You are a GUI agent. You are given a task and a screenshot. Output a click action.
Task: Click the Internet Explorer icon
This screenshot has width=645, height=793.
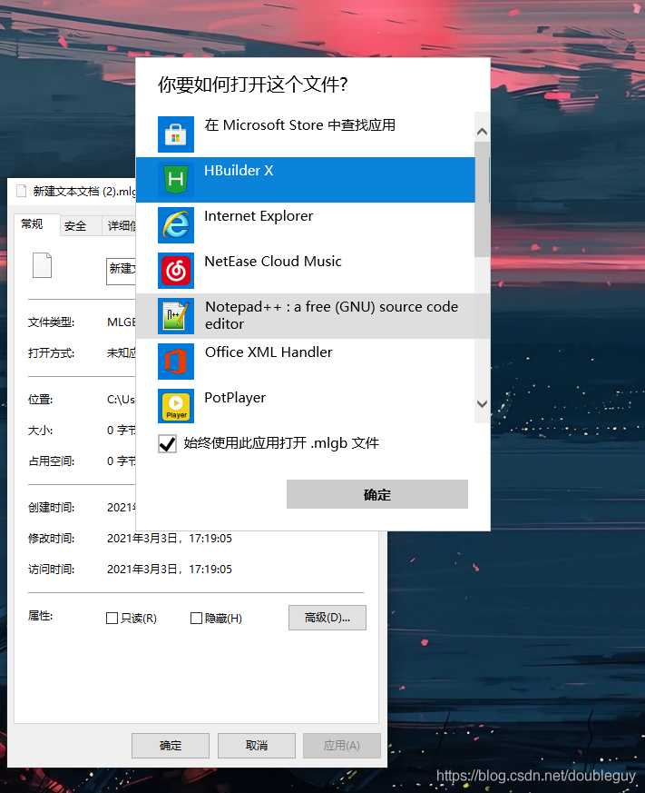click(176, 225)
